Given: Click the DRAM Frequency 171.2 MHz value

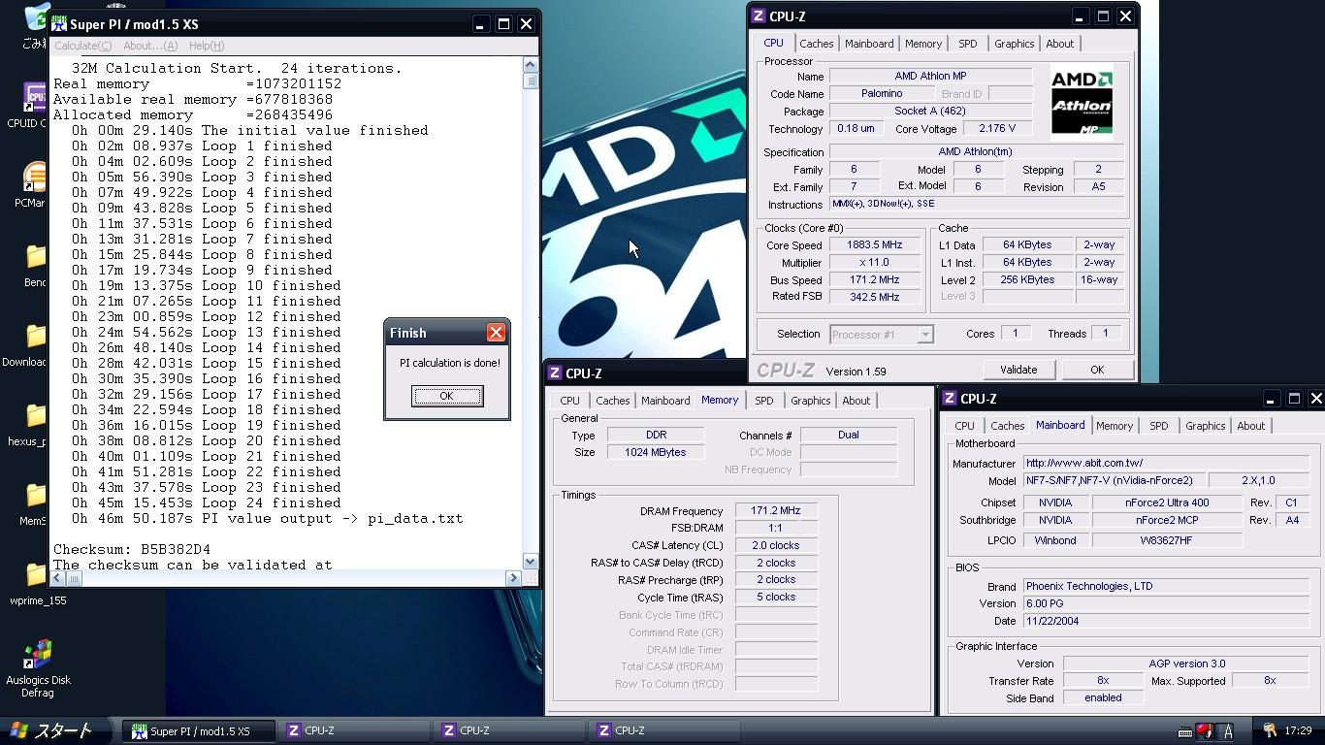Looking at the screenshot, I should (775, 510).
